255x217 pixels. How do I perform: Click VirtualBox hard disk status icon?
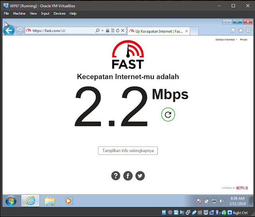(164, 213)
